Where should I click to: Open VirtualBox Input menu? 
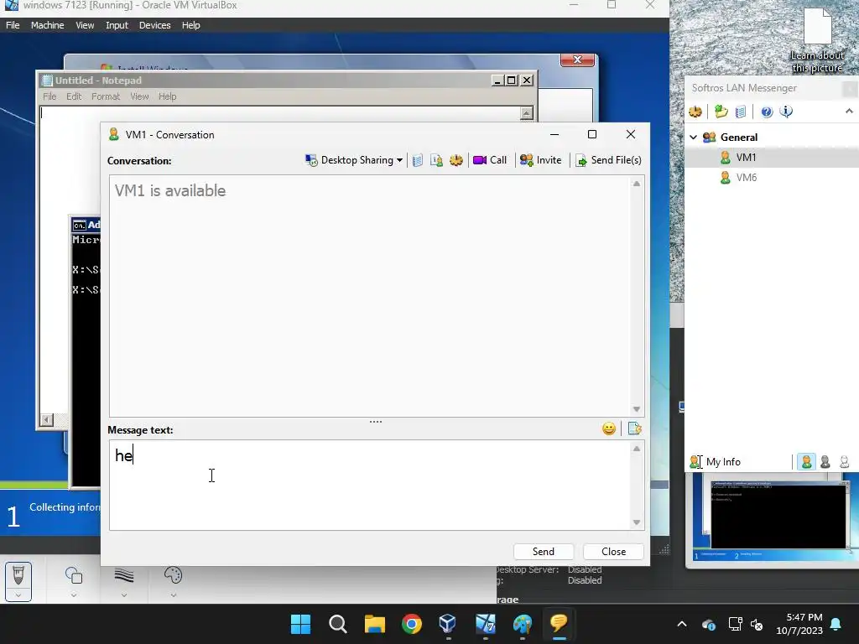pos(117,25)
